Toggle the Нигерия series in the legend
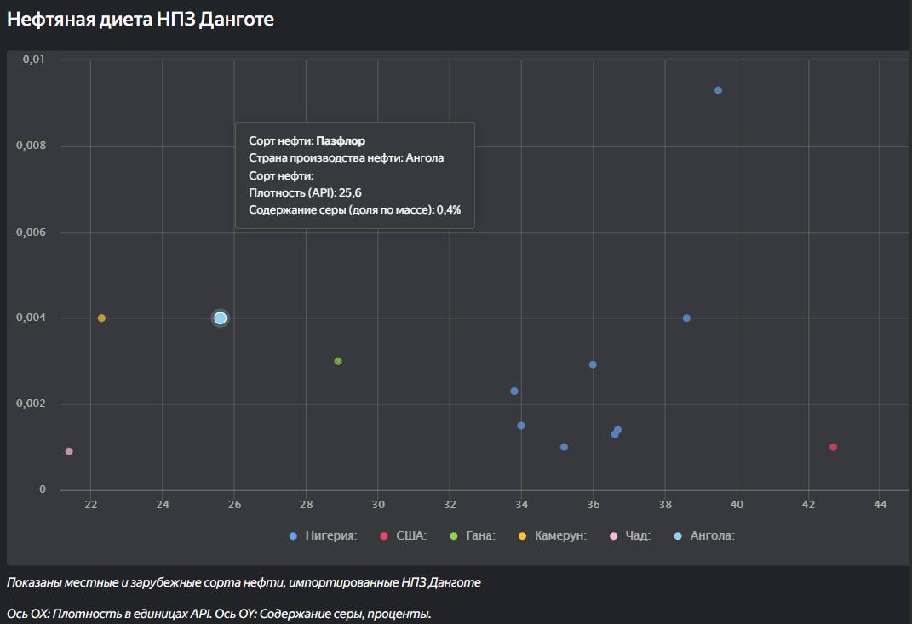The width and height of the screenshot is (912, 624). (x=322, y=535)
